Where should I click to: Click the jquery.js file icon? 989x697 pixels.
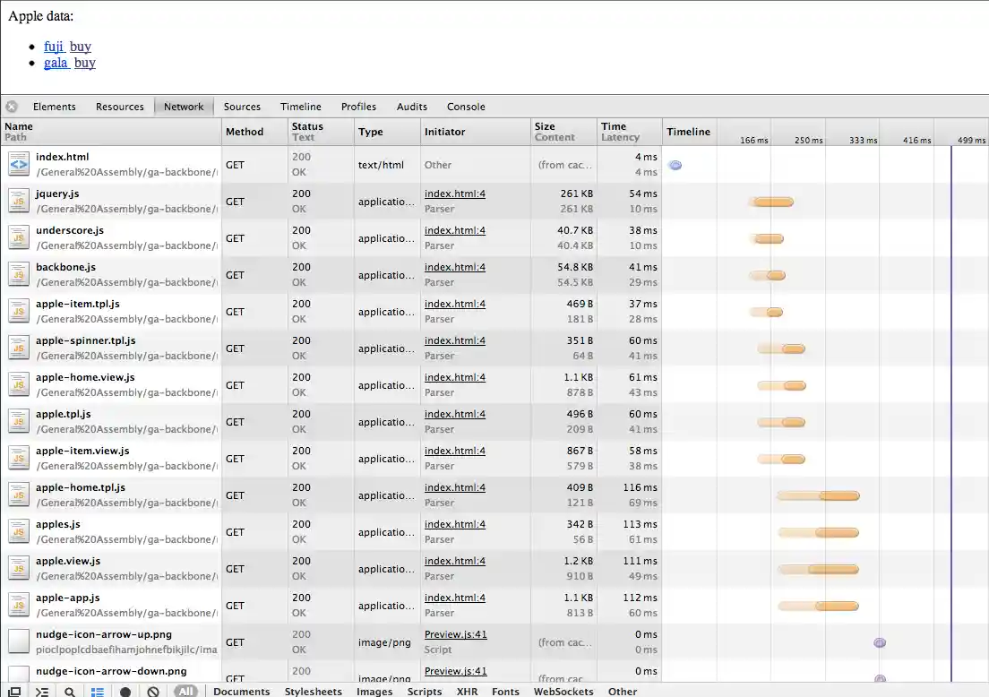coord(19,201)
